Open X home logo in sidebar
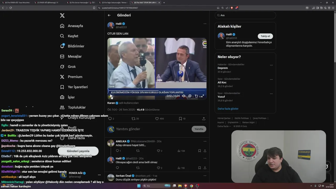The height and width of the screenshot is (189, 336). point(62,15)
